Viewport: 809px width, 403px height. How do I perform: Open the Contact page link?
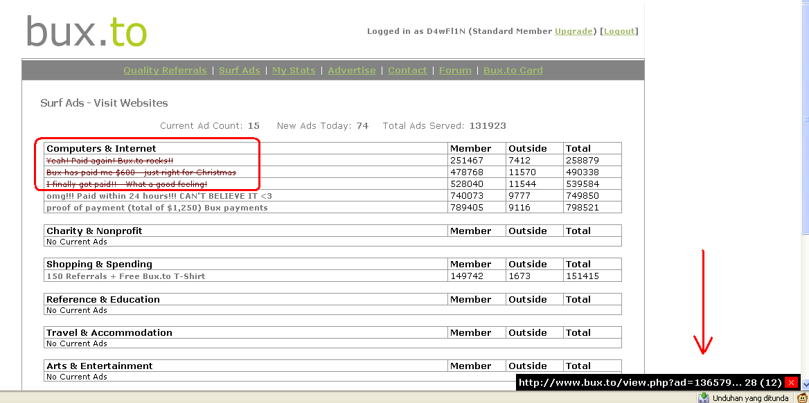(407, 70)
